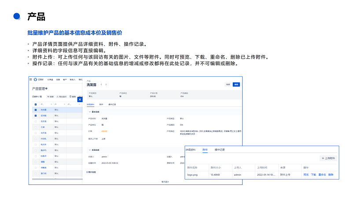Collapse the 系统信息 section chevron
The height and width of the screenshot is (202, 361).
(x=90, y=150)
